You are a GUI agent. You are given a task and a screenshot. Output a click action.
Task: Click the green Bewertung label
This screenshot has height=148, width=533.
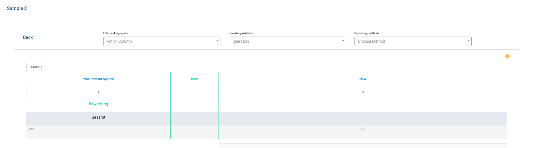[98, 104]
